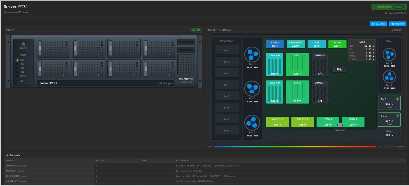Click the temperature color scale bar
Image resolution: width=409 pixels, height=186 pixels.
(295, 147)
